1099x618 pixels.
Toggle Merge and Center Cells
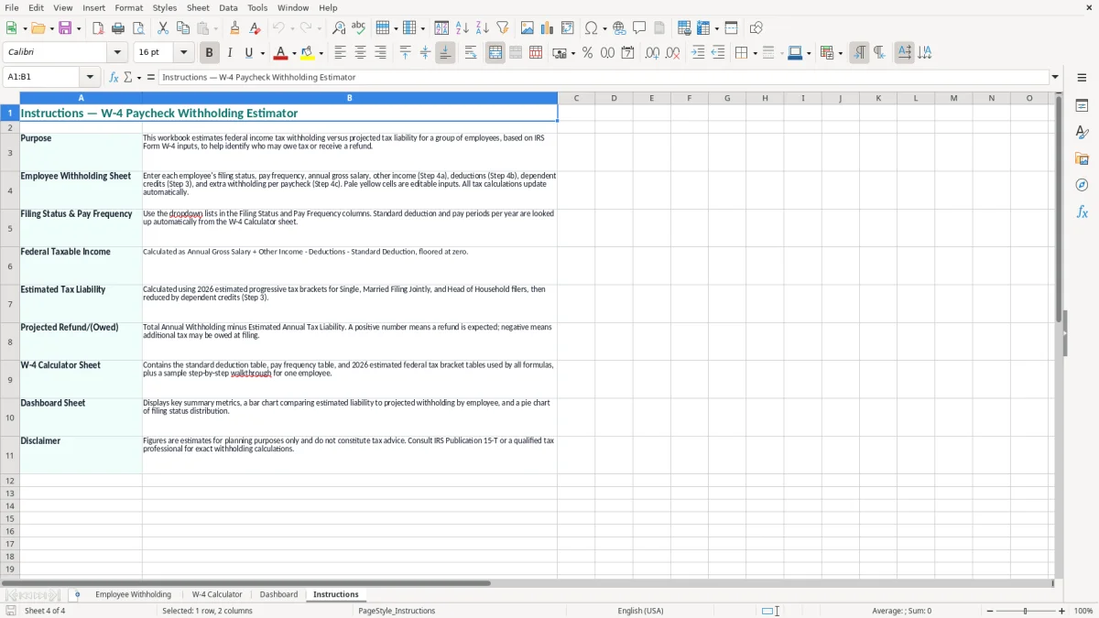click(495, 53)
